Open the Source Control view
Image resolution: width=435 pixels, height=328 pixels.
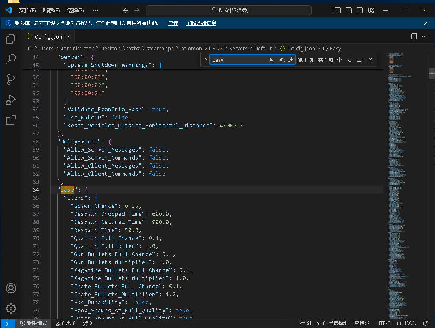tap(11, 79)
